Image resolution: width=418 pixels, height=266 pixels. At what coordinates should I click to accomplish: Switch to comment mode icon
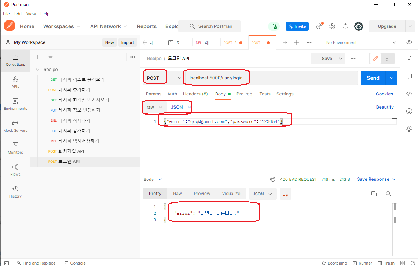pyautogui.click(x=388, y=59)
